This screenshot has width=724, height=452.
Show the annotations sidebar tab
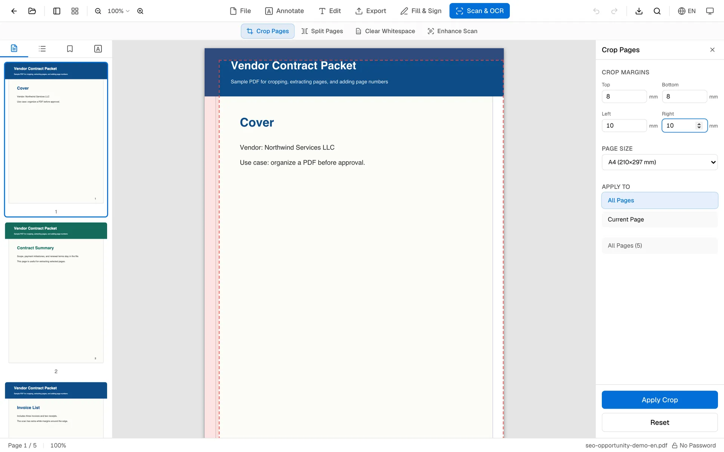[98, 49]
